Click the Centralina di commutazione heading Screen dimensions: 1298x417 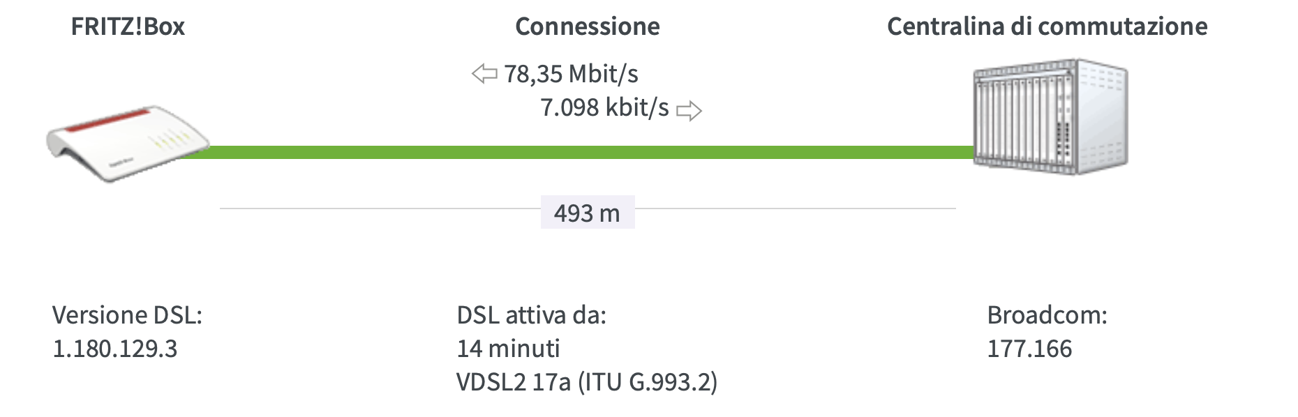pos(1047,26)
